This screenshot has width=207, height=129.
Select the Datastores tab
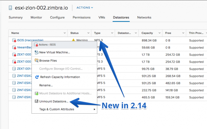pos(121,17)
